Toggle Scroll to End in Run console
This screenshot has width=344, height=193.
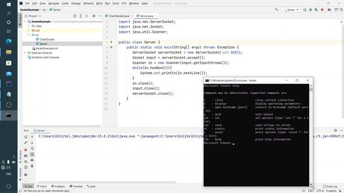[x=32, y=154]
